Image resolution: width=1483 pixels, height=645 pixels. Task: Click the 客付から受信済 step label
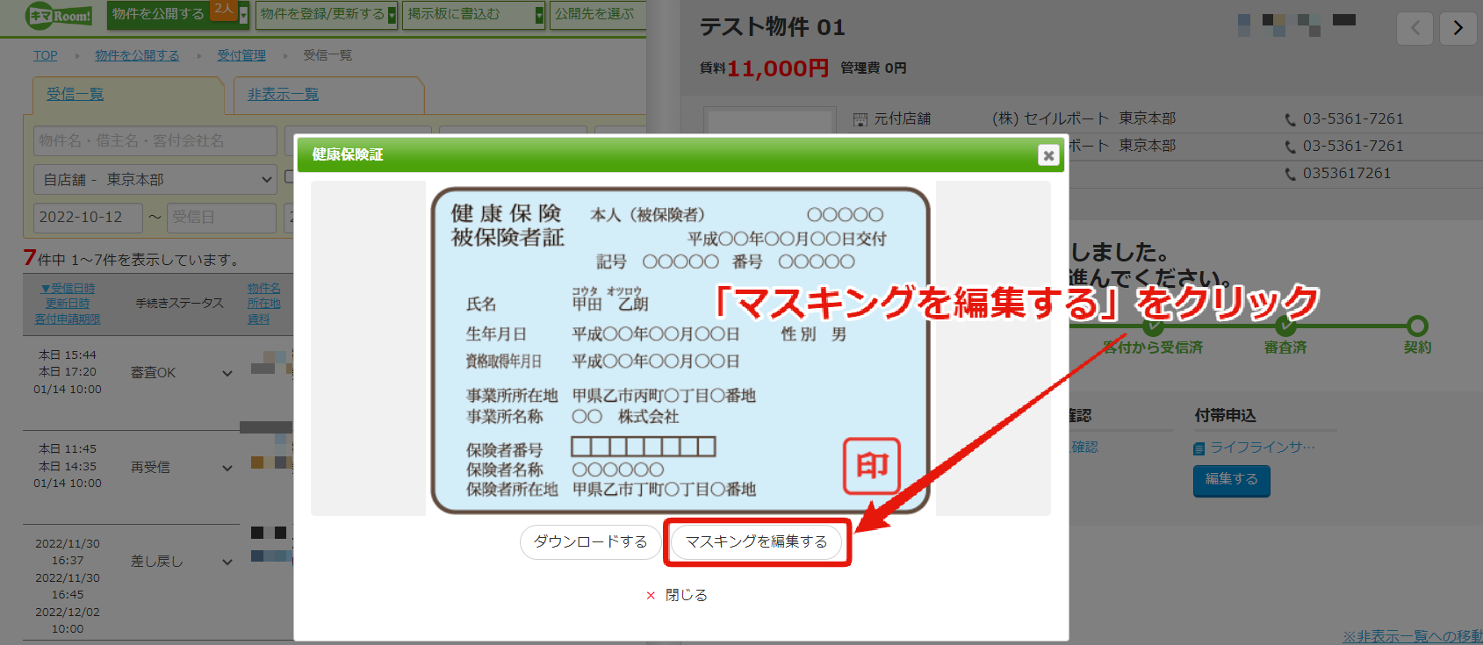tap(1153, 348)
